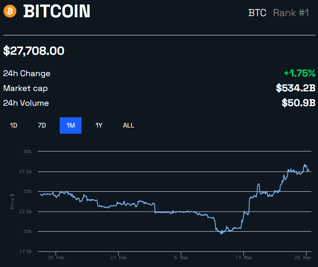Click the 6. Mar axis marker
Screen dimensions: 318x267
(181, 258)
